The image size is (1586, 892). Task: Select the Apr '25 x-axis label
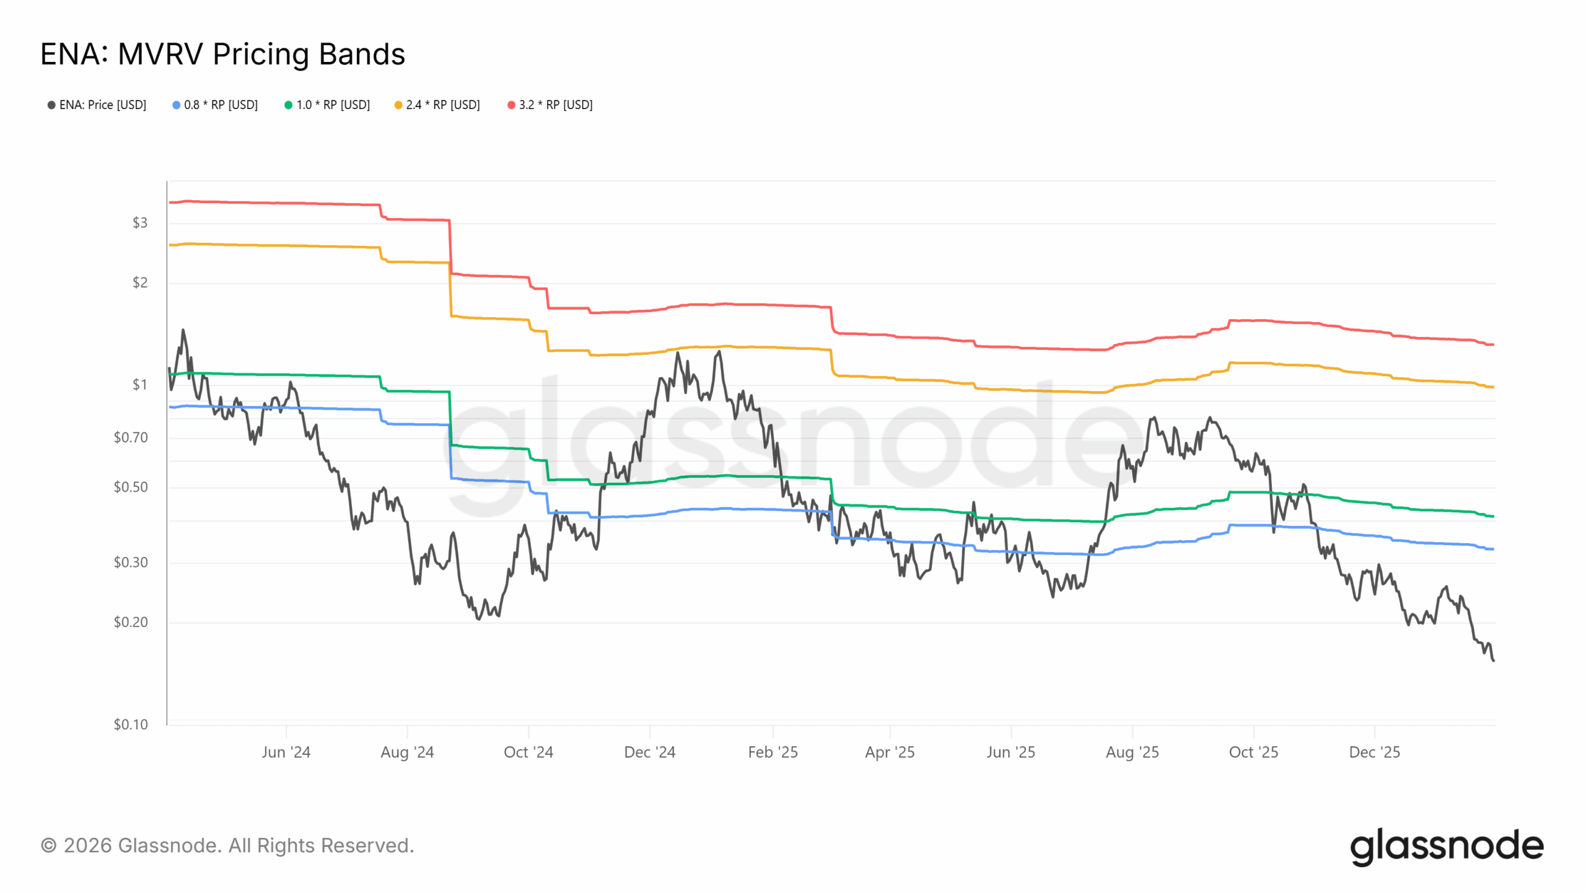tap(890, 752)
